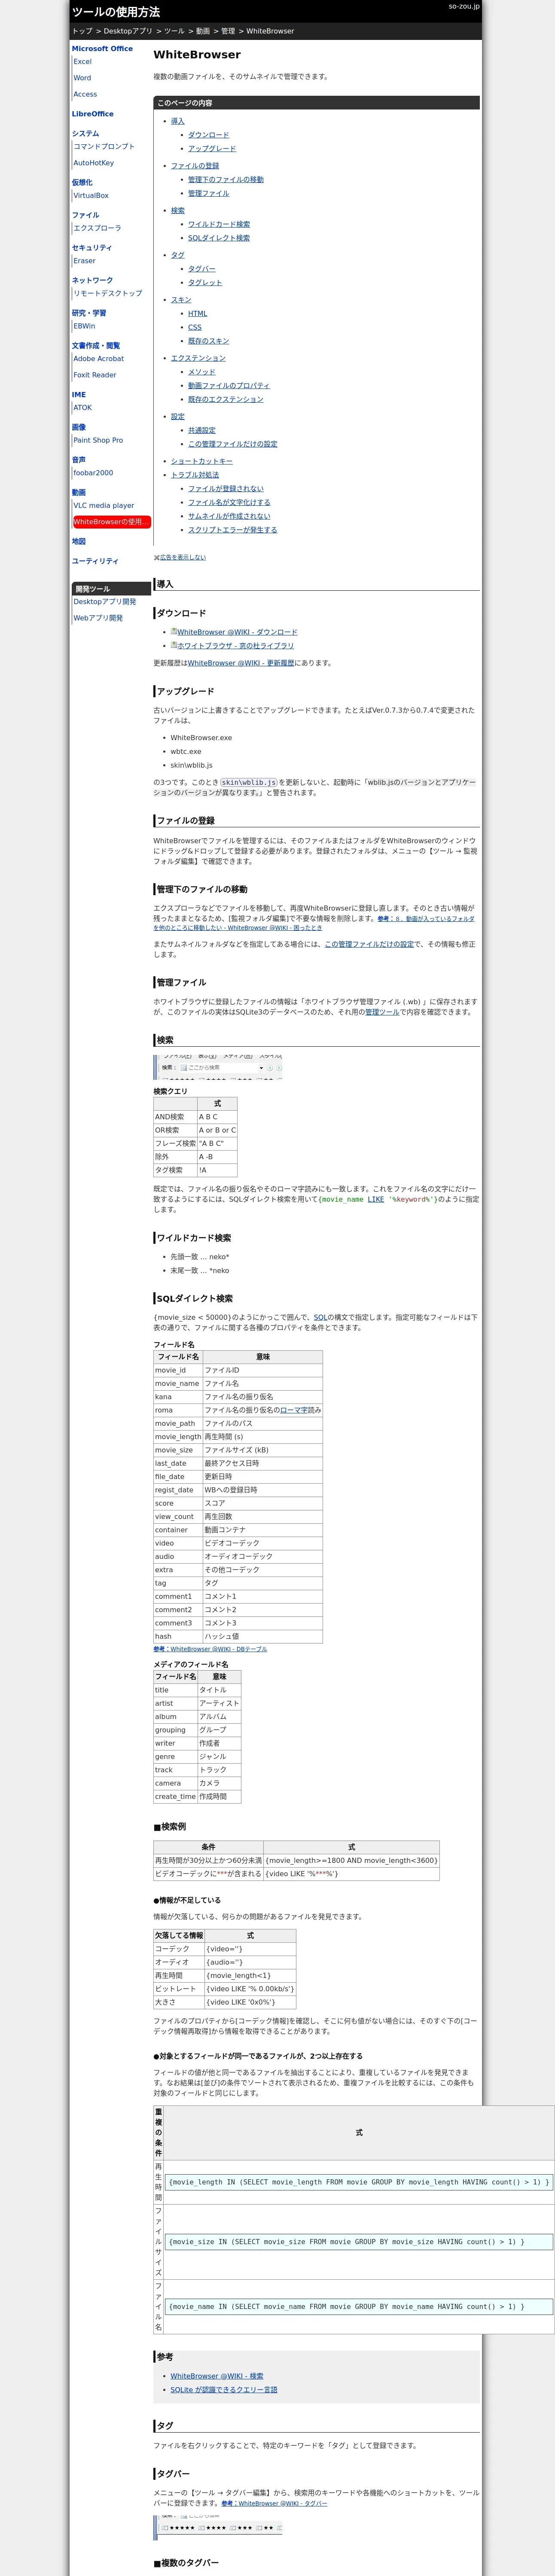Viewport: 555px width, 2576px height.
Task: Open Adobe Acrobat in the sidebar
Action: point(99,358)
